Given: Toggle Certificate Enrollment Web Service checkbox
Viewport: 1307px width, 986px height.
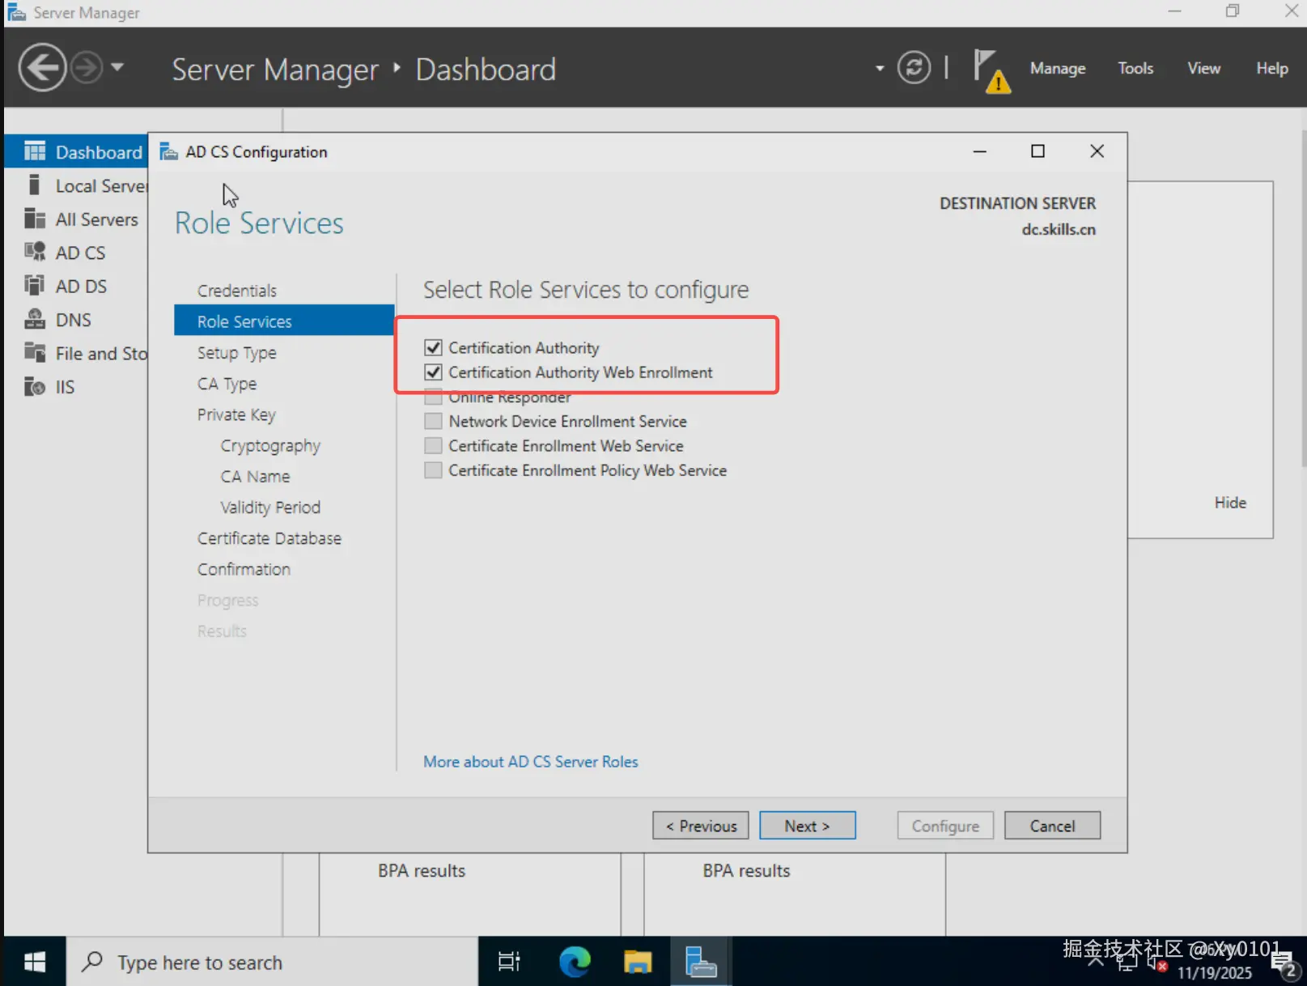Looking at the screenshot, I should coord(433,446).
